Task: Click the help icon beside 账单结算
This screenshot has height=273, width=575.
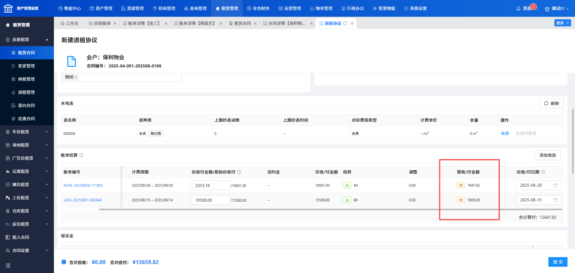Action: pyautogui.click(x=81, y=155)
